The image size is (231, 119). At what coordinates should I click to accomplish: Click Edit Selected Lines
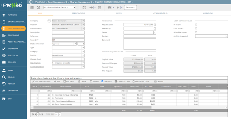coord(41,81)
